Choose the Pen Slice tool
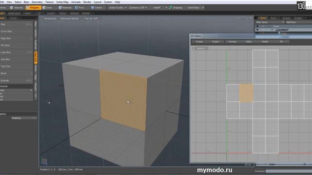The height and width of the screenshot is (175, 312). coord(16,45)
